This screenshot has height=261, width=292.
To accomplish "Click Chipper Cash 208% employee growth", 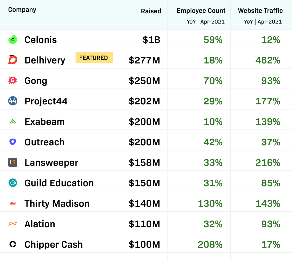I will pyautogui.click(x=210, y=245).
